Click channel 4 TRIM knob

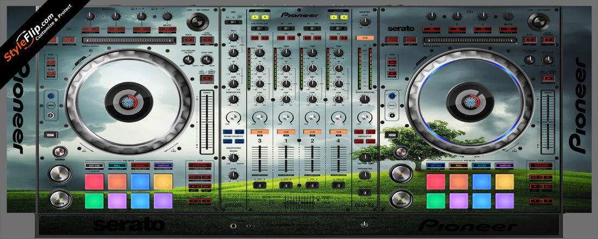click(338, 53)
